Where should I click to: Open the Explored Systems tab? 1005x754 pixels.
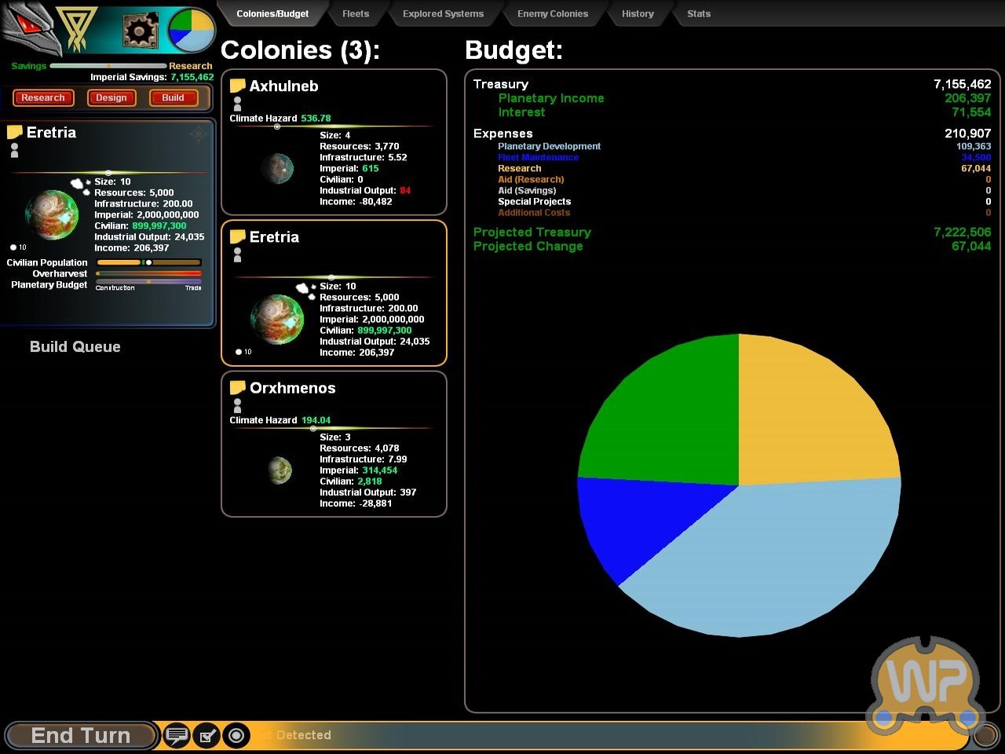[x=443, y=13]
